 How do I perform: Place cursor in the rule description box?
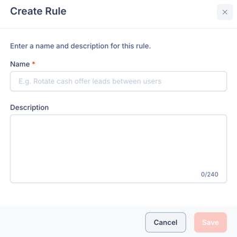pyautogui.click(x=118, y=149)
